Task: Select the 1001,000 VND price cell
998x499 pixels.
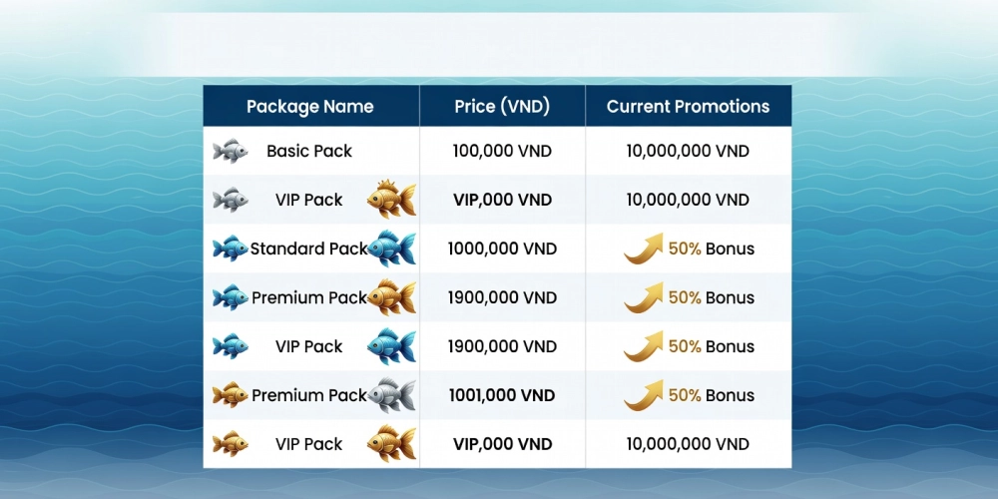Action: (x=502, y=395)
